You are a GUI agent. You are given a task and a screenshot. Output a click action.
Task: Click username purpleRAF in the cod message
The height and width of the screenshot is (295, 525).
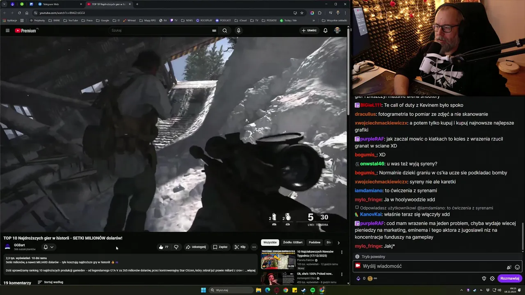[x=372, y=223]
